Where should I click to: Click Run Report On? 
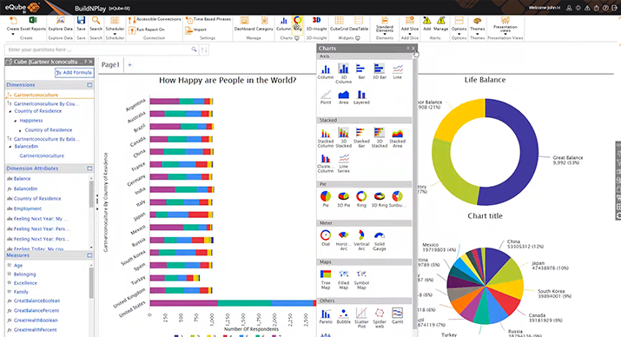click(x=147, y=30)
